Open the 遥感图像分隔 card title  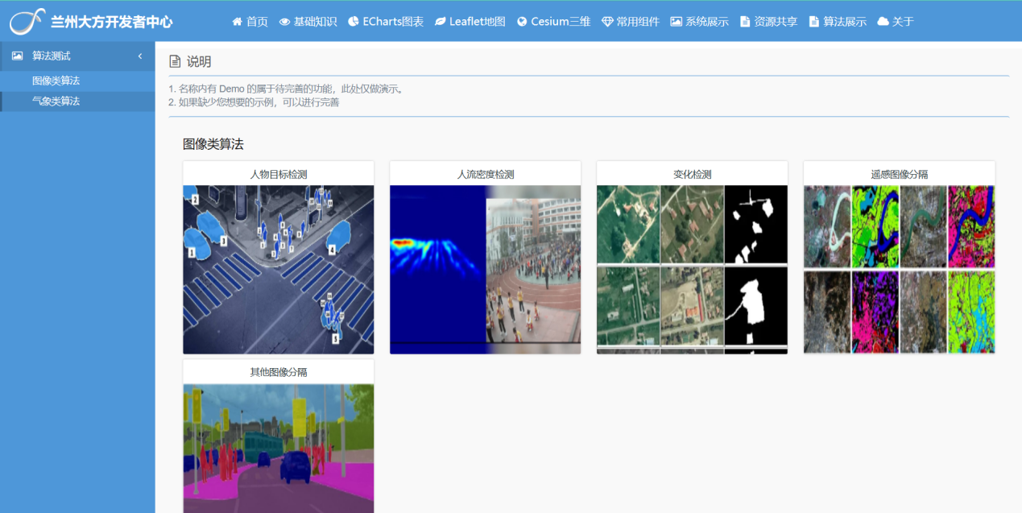coord(899,174)
